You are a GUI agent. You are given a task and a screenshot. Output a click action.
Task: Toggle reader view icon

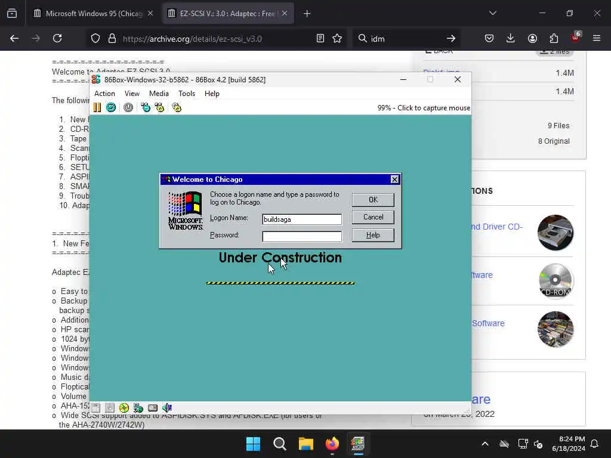(x=320, y=38)
